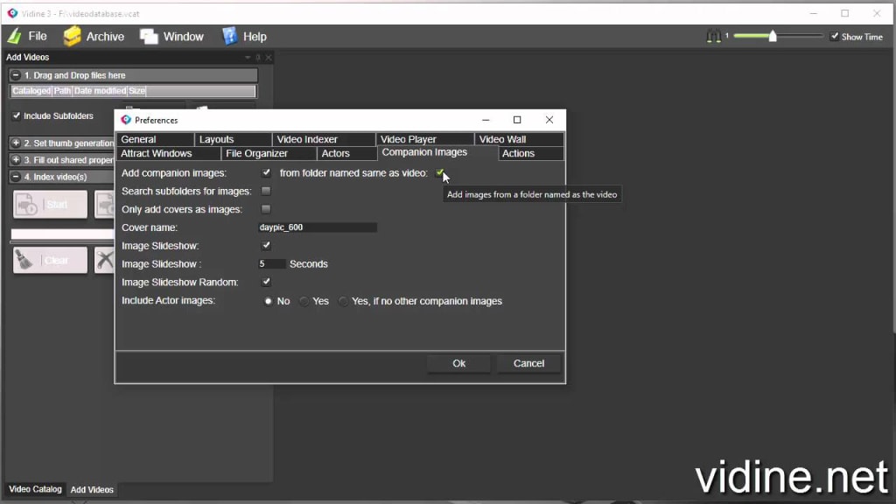Open the Help menu
This screenshot has width=896, height=504.
[245, 37]
